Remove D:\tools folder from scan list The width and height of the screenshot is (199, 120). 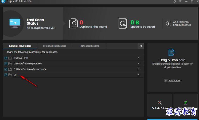(138, 58)
